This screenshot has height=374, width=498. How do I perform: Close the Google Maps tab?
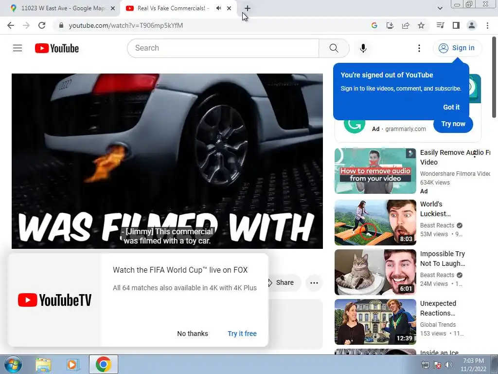click(x=113, y=8)
